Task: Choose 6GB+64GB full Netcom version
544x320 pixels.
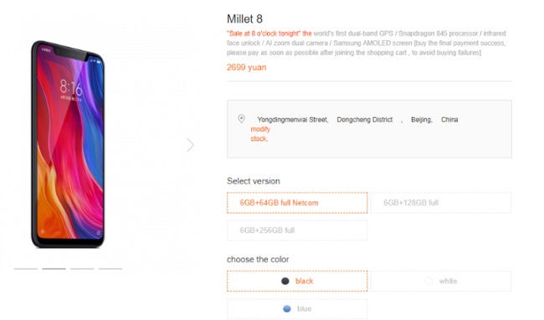Action: 297,202
